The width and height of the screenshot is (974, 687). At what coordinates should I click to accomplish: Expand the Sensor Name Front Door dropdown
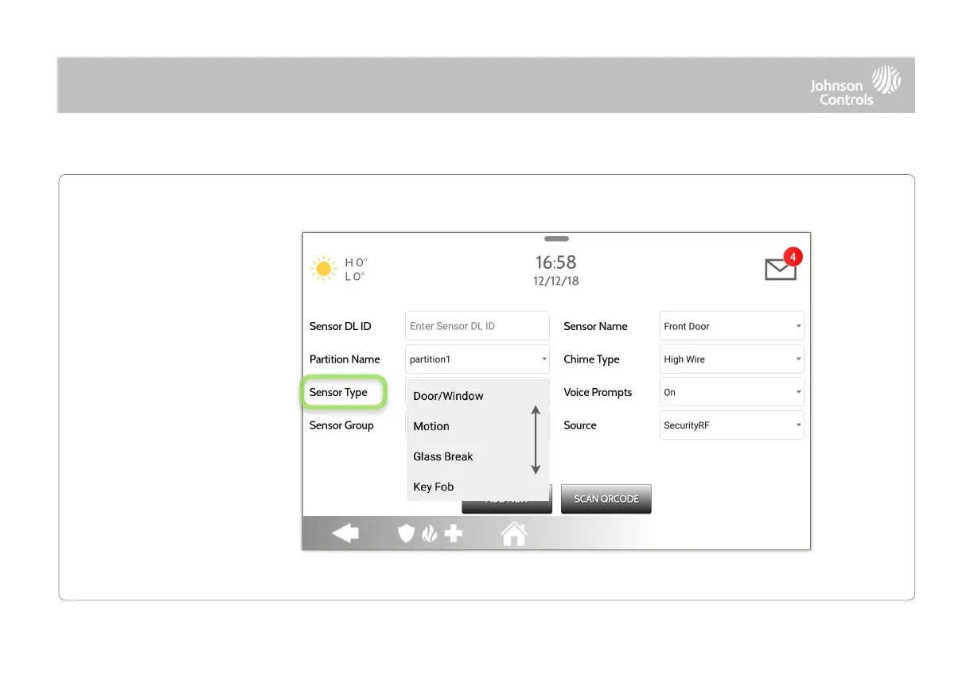click(x=732, y=326)
